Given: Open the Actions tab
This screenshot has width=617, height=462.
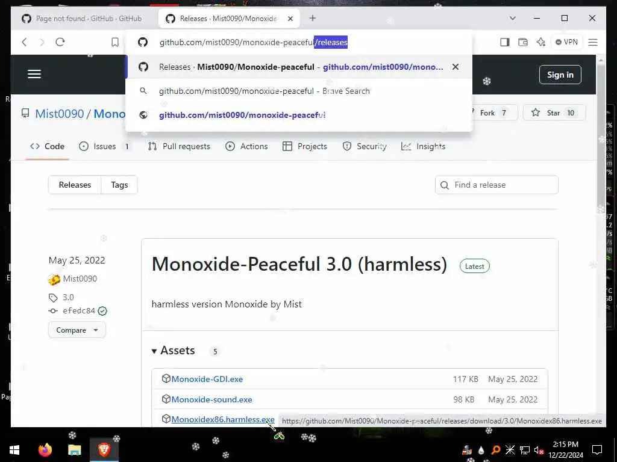Looking at the screenshot, I should tap(246, 146).
